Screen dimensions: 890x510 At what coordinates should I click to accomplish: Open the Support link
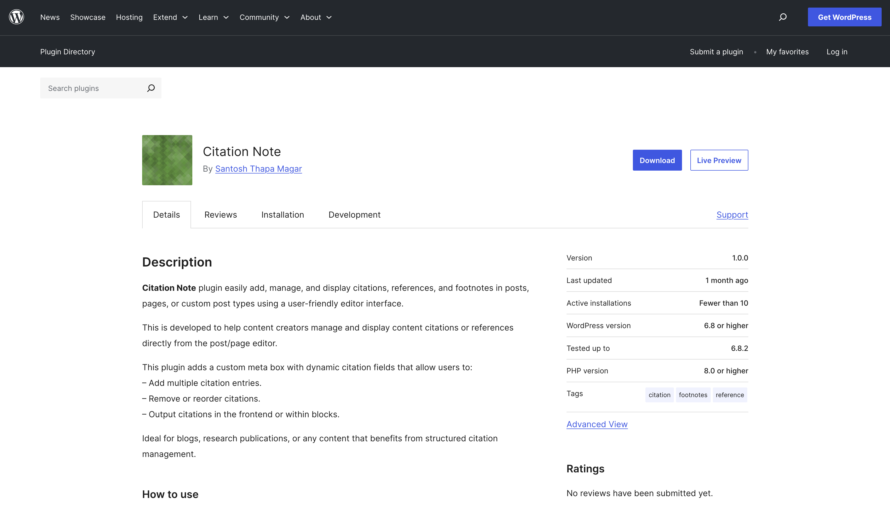(732, 215)
